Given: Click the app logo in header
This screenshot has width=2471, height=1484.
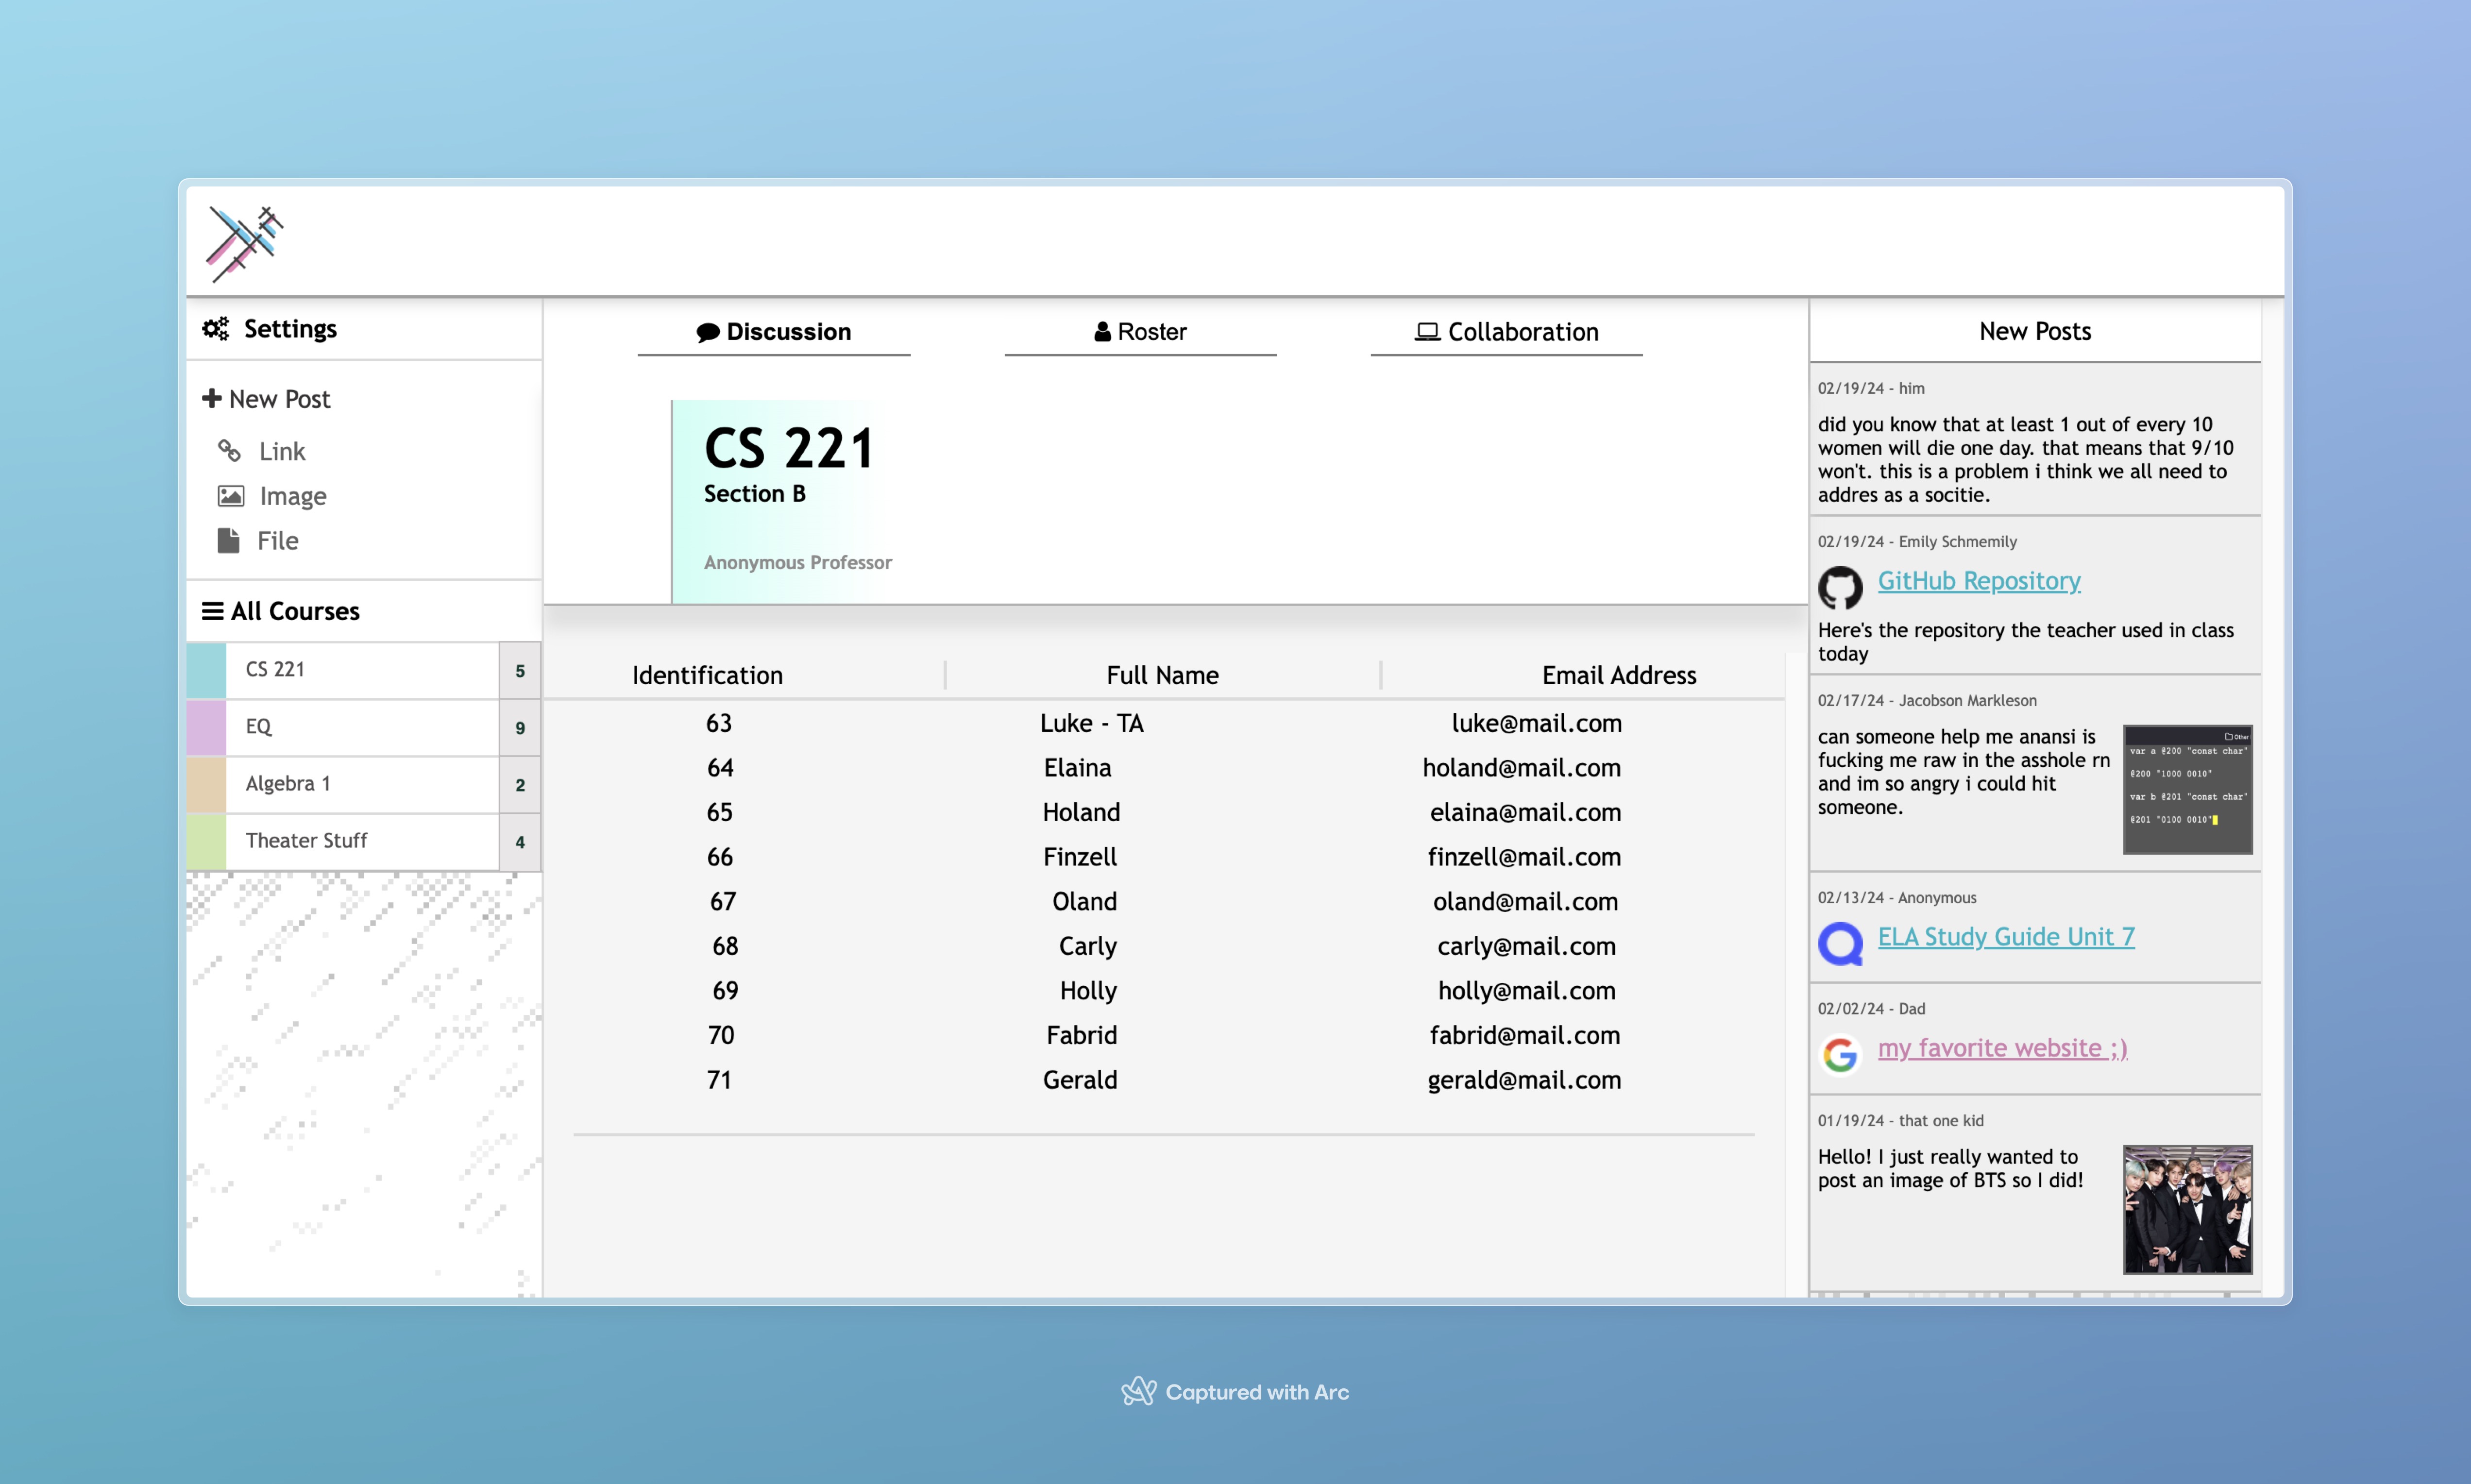Looking at the screenshot, I should 244,243.
